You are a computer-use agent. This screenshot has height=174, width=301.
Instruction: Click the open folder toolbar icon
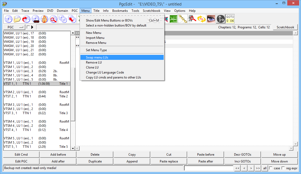(x=17, y=19)
